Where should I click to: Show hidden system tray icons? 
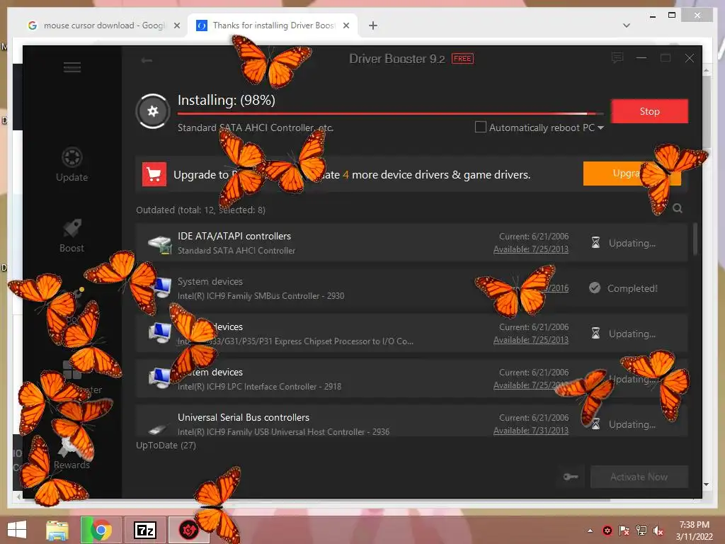590,531
